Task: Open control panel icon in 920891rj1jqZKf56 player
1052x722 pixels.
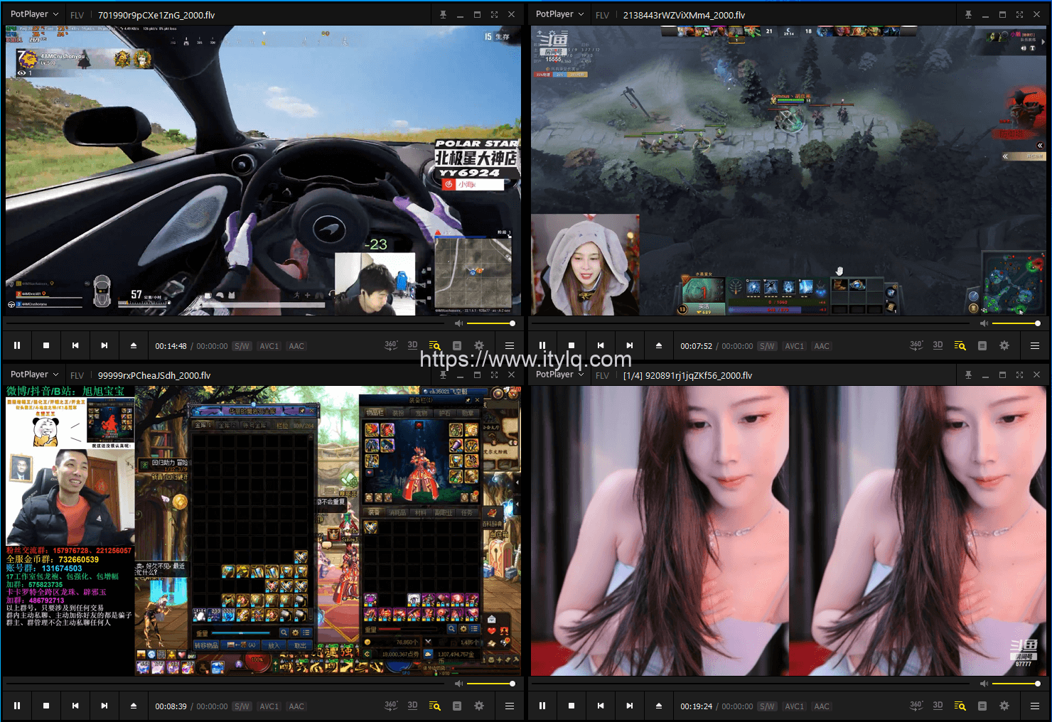Action: pos(982,706)
